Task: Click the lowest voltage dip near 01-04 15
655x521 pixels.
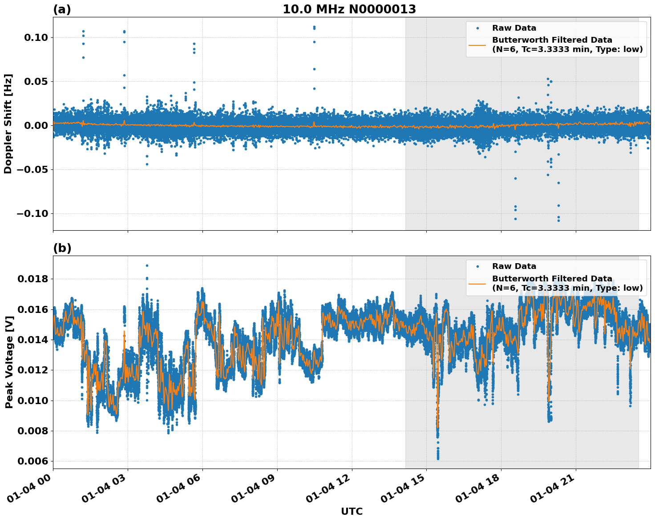Action: pos(437,458)
